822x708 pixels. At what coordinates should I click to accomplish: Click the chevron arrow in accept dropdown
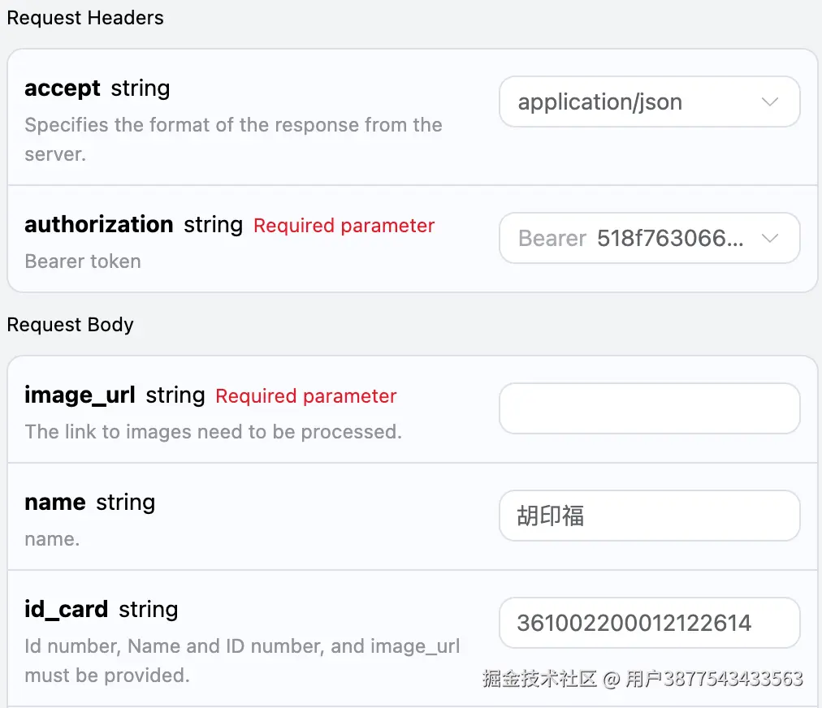[x=769, y=102]
